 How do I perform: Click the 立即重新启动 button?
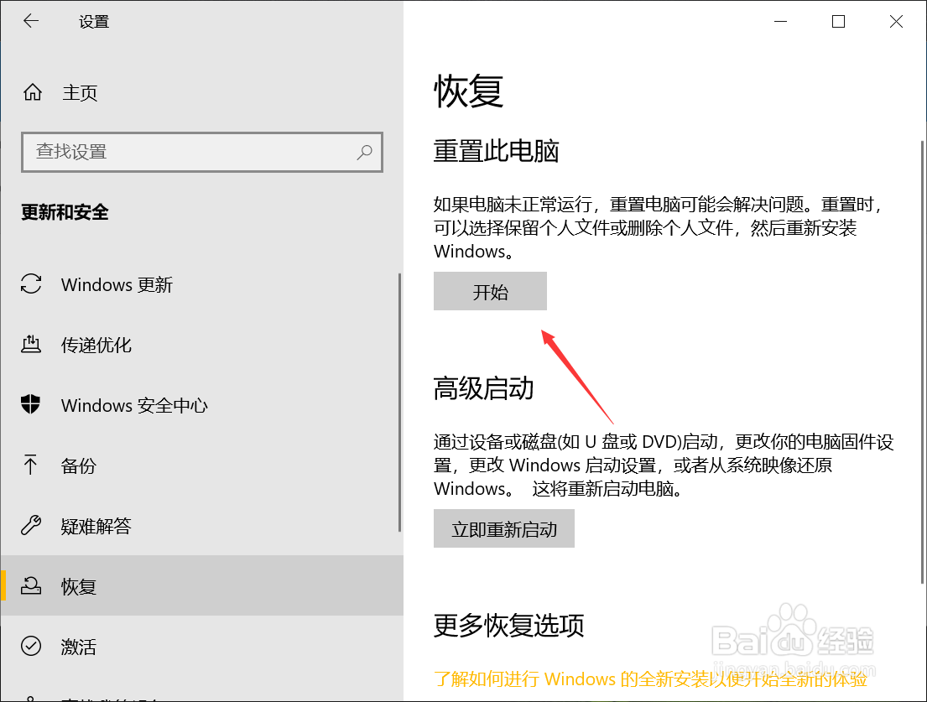tap(504, 528)
